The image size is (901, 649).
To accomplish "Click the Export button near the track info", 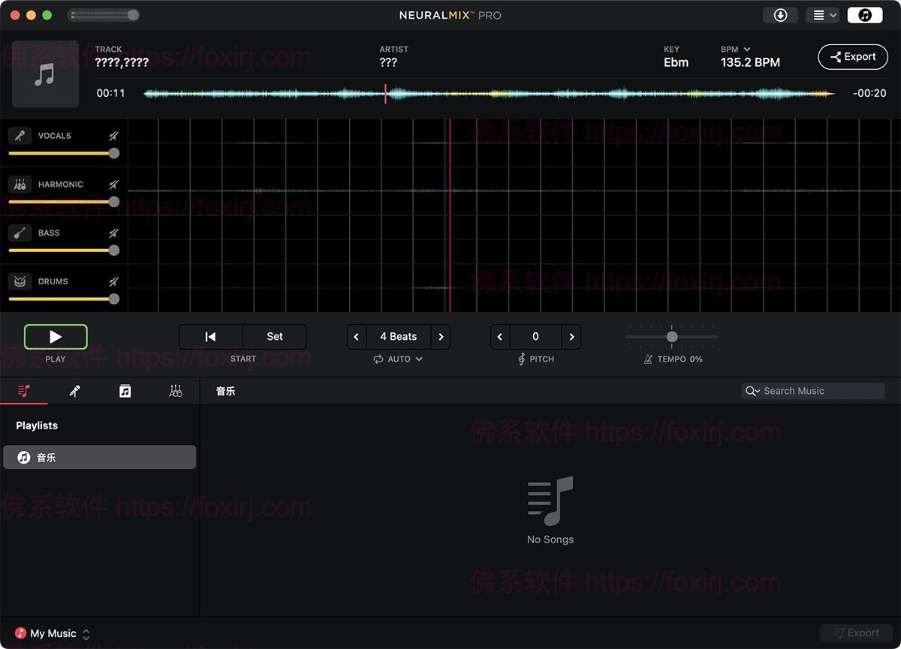I will pos(852,57).
